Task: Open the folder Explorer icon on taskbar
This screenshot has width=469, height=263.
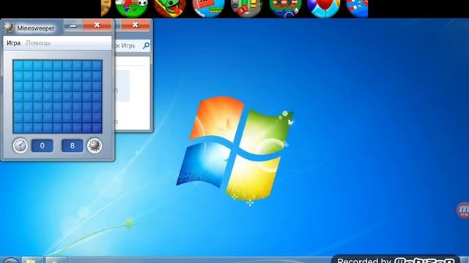Action: (x=32, y=260)
